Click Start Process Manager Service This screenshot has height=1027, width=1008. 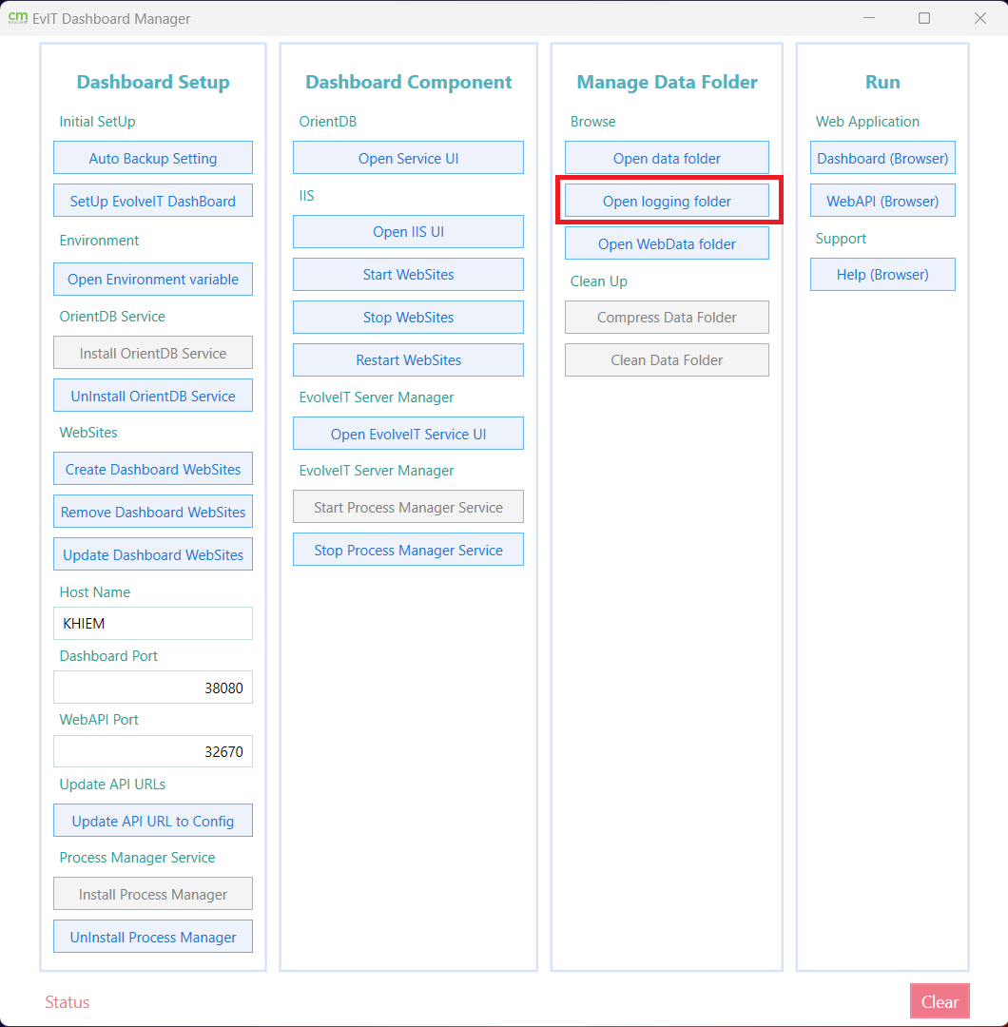tap(408, 507)
